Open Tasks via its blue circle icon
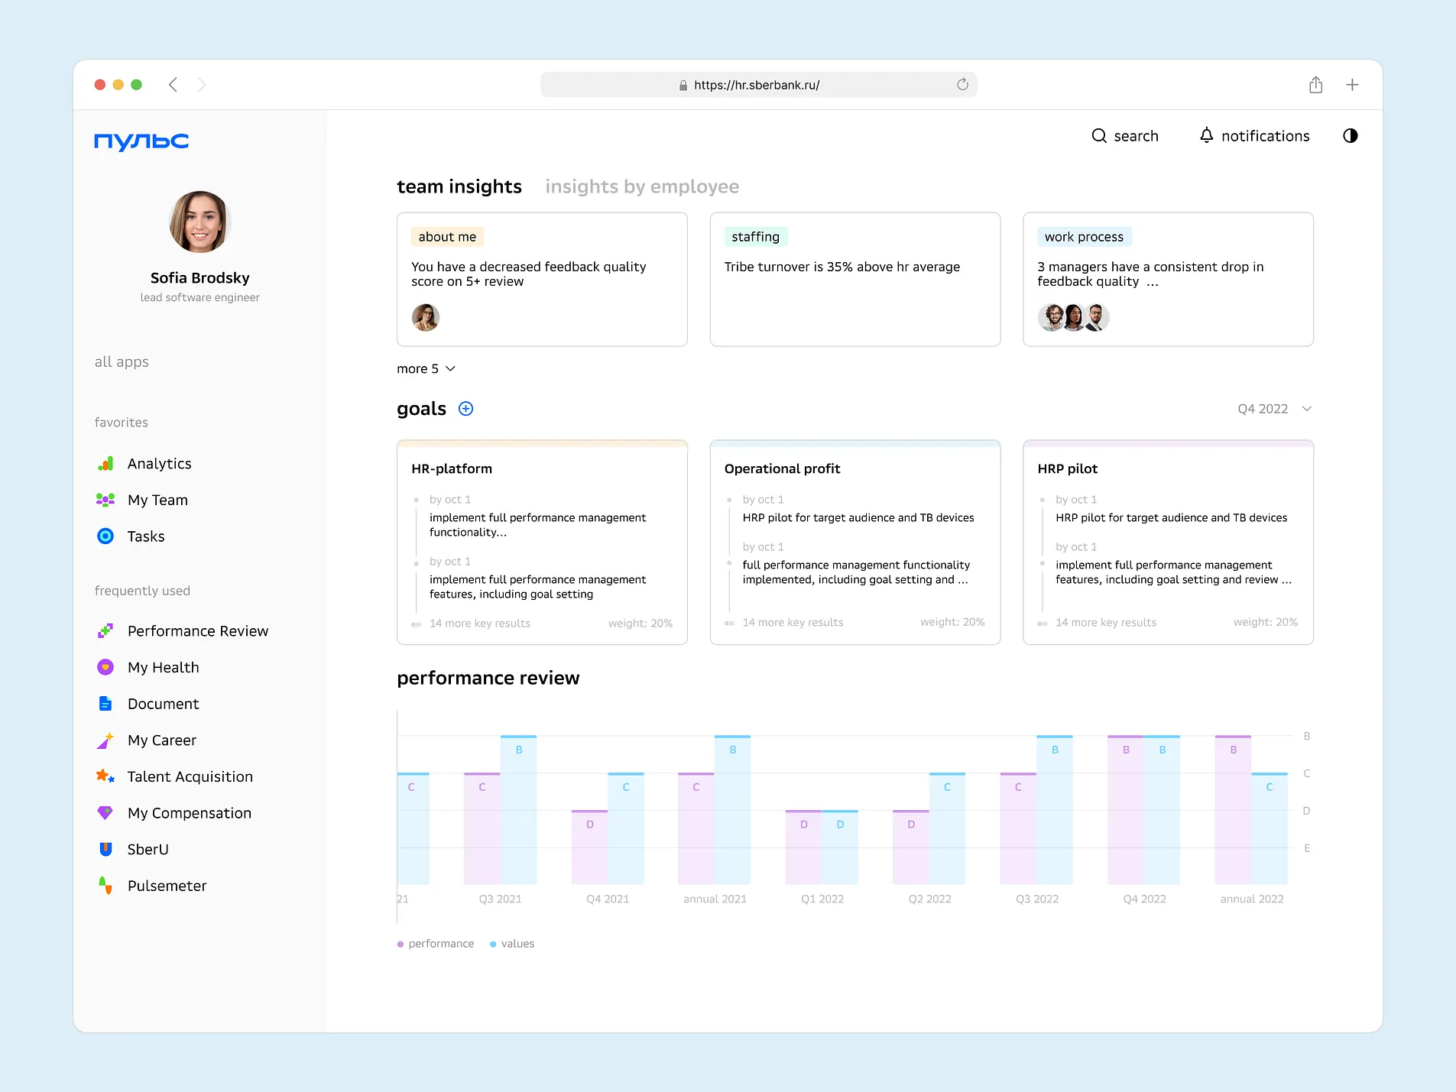Screen dimensions: 1456x1092 [x=105, y=536]
